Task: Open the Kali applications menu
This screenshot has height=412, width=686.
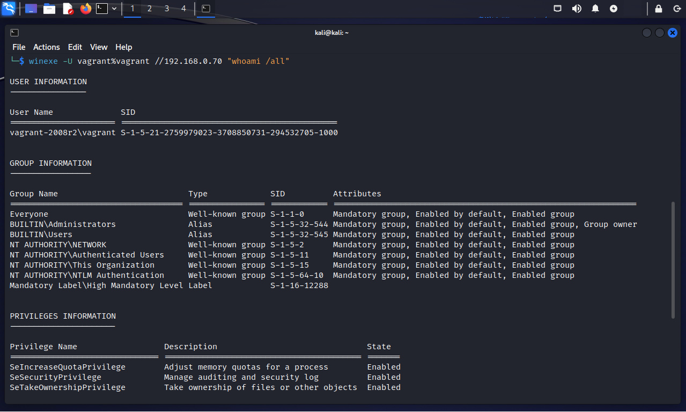Action: (9, 9)
